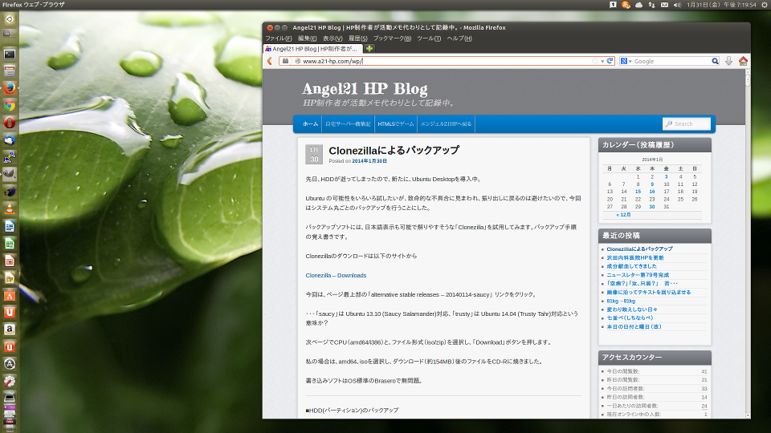Click the Angel21 HP Blog site title
771x433 pixels.
point(365,88)
